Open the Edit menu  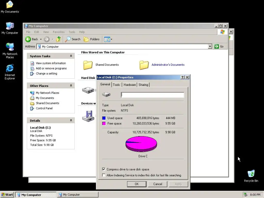(x=37, y=32)
